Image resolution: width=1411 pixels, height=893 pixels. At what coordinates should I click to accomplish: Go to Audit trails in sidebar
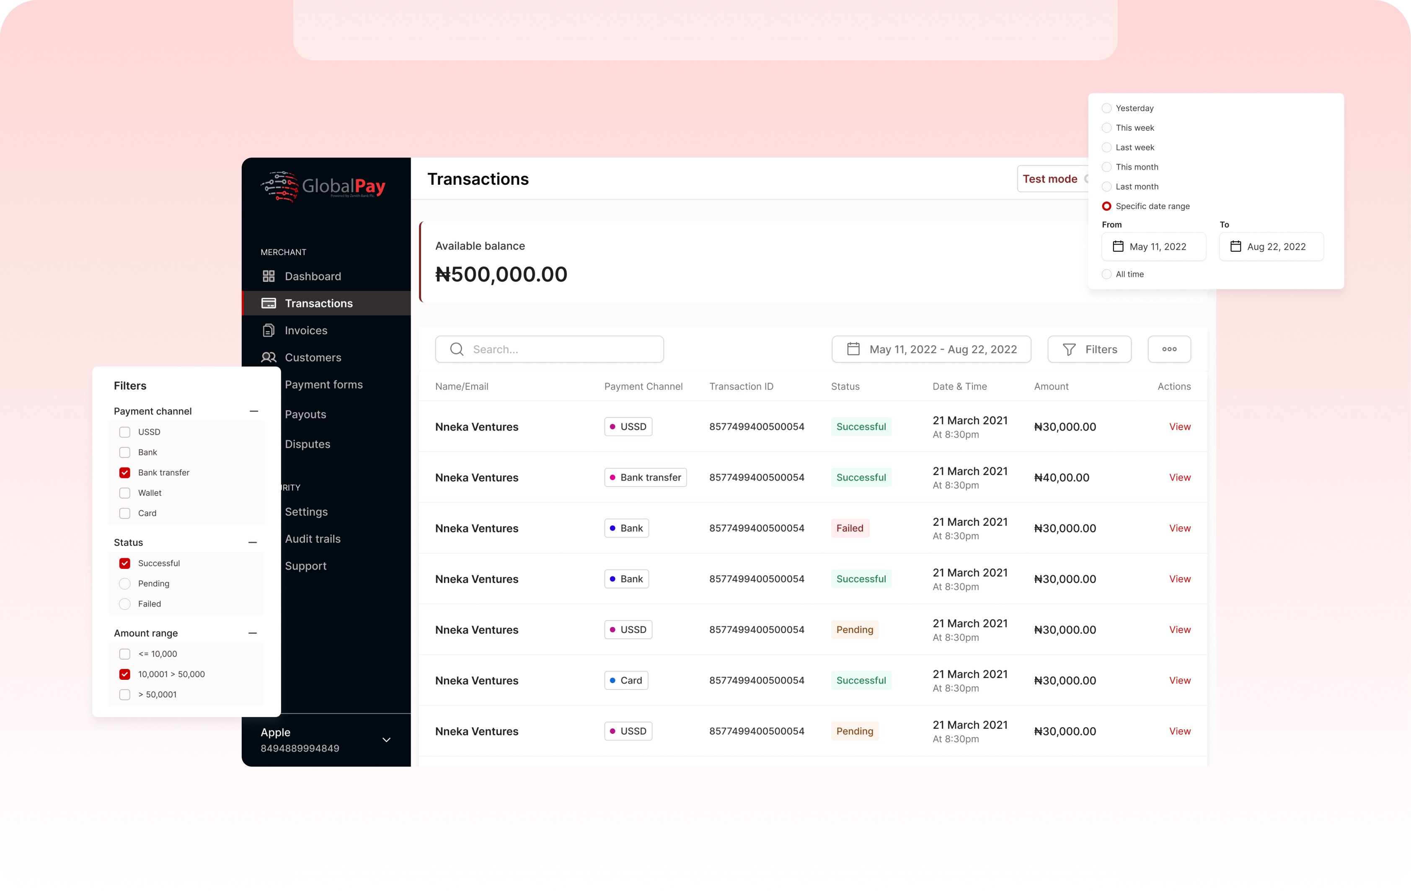tap(312, 539)
